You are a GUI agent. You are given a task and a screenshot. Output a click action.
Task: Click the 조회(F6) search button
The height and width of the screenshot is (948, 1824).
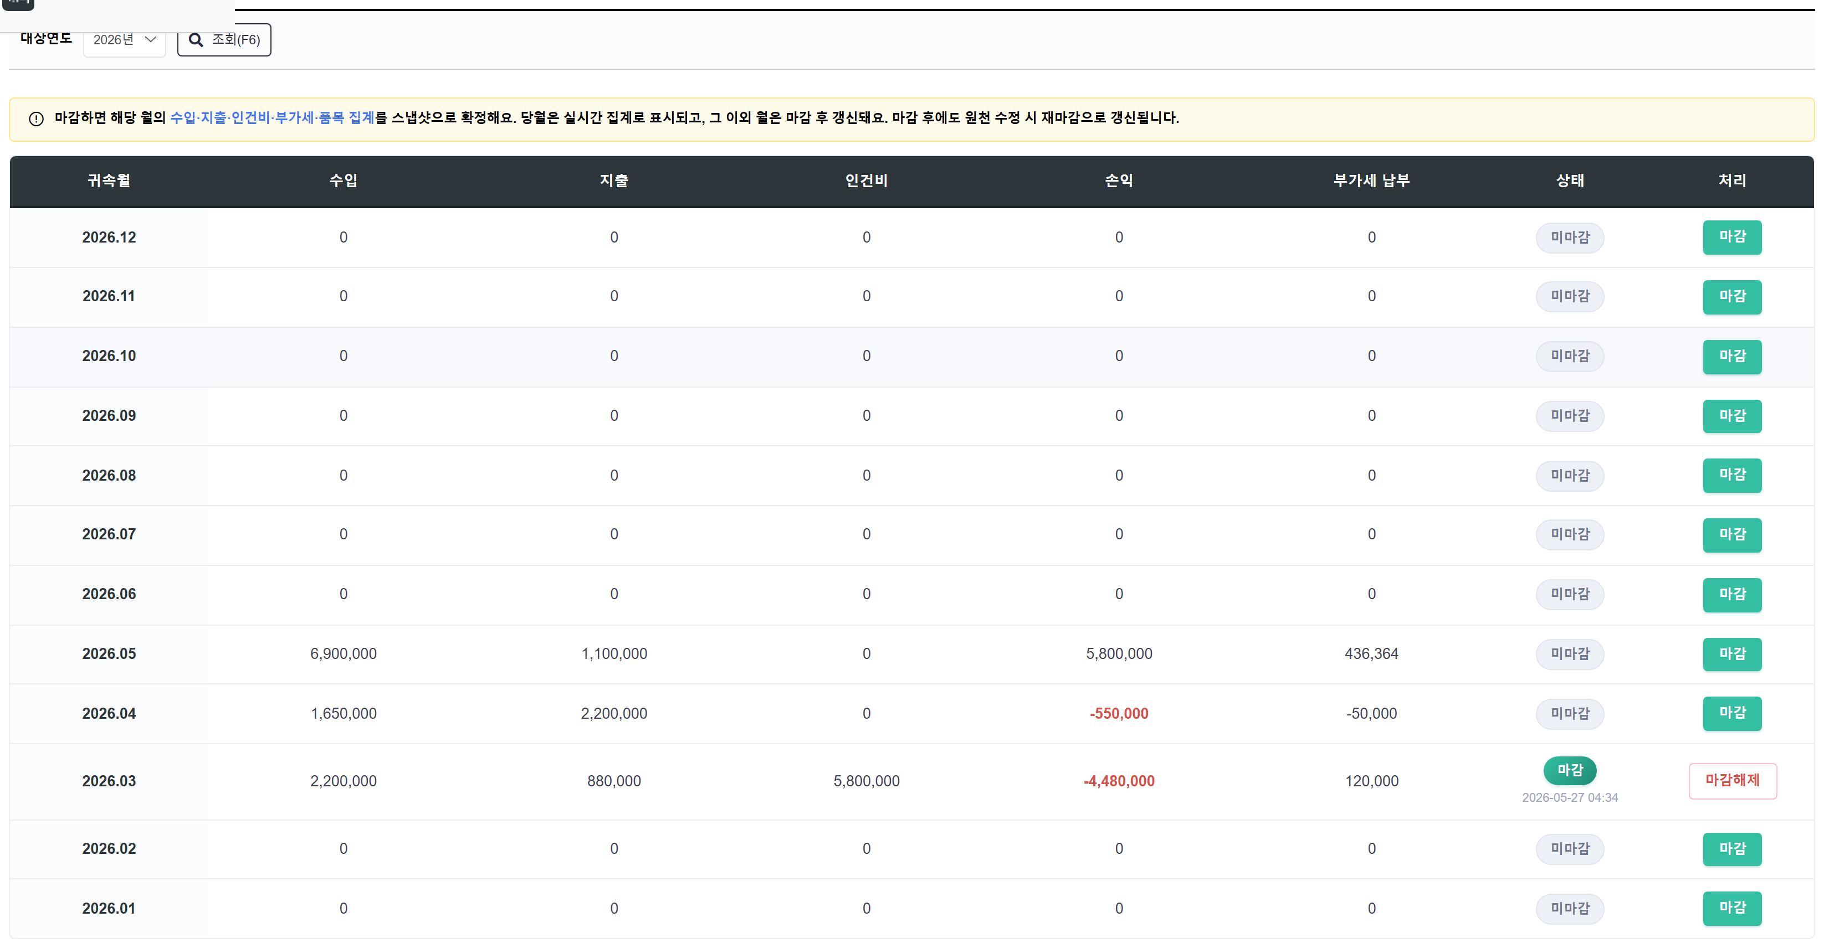pos(224,40)
